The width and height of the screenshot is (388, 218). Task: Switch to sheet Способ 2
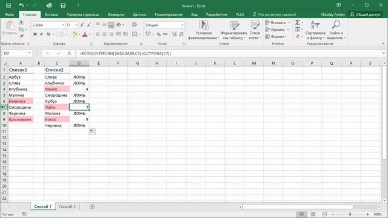(x=67, y=206)
